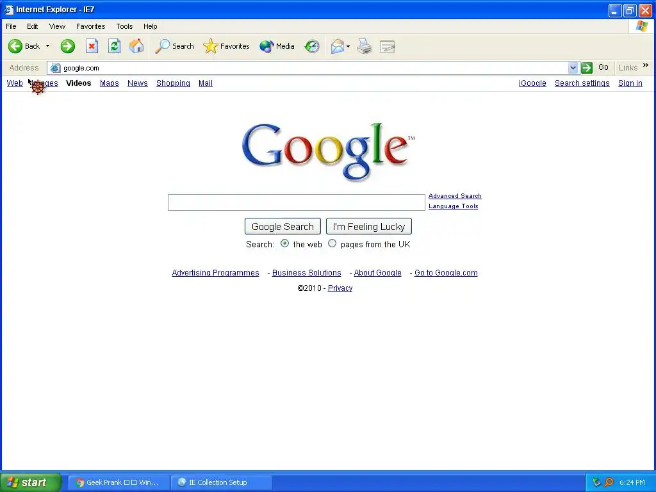Open the Maps link
Image resolution: width=656 pixels, height=492 pixels.
(110, 83)
